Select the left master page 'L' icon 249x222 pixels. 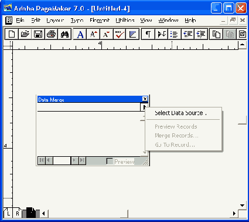pos(8,213)
